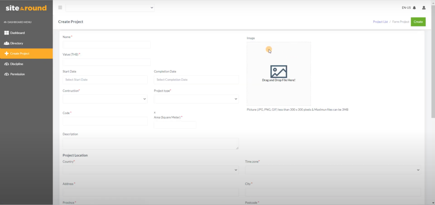Image resolution: width=435 pixels, height=205 pixels.
Task: Click the user profile icon
Action: click(x=424, y=7)
